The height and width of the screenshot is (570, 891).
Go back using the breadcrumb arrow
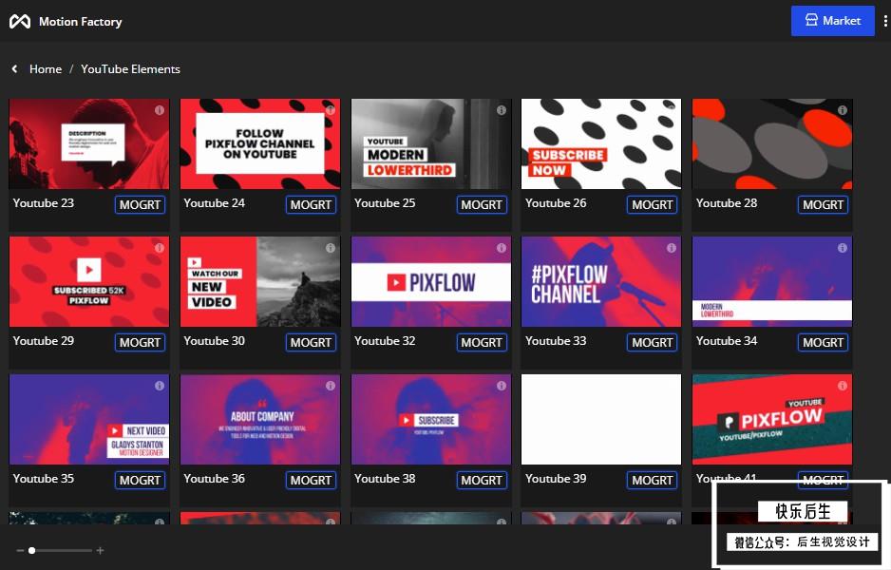[15, 68]
